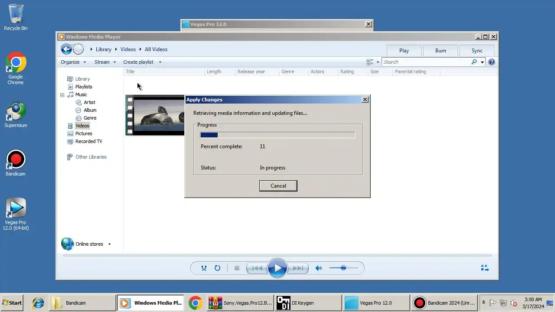Open the Stream menu
Image resolution: width=555 pixels, height=312 pixels.
click(x=105, y=62)
